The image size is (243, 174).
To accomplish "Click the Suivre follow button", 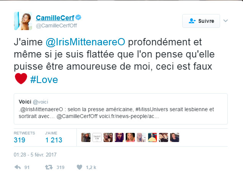I will click(x=201, y=21).
